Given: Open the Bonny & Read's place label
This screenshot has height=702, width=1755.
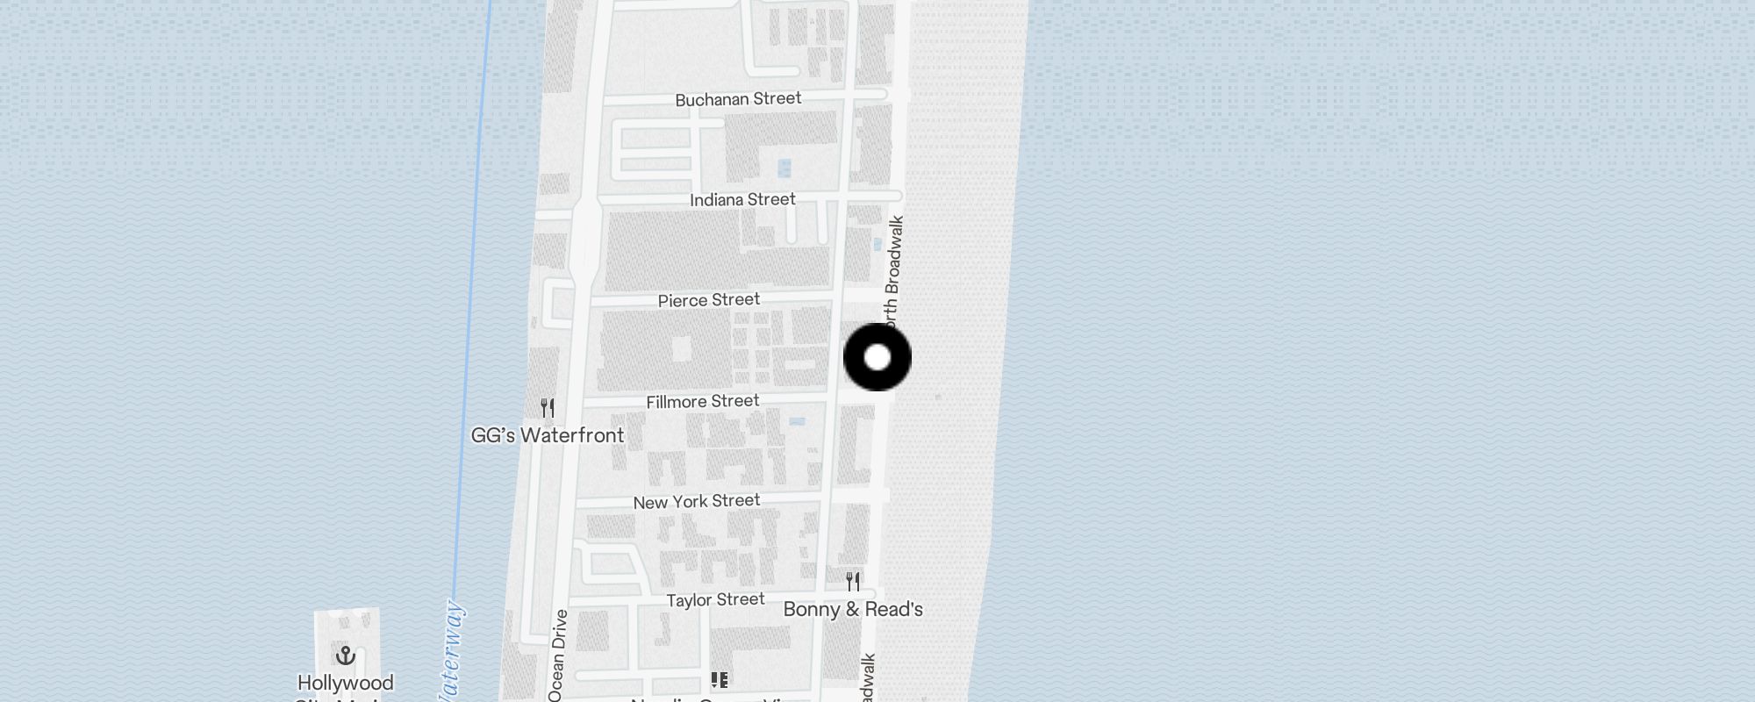Looking at the screenshot, I should coord(853,609).
